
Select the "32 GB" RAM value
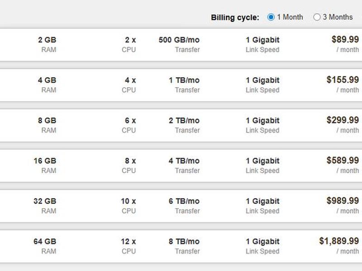click(x=45, y=201)
